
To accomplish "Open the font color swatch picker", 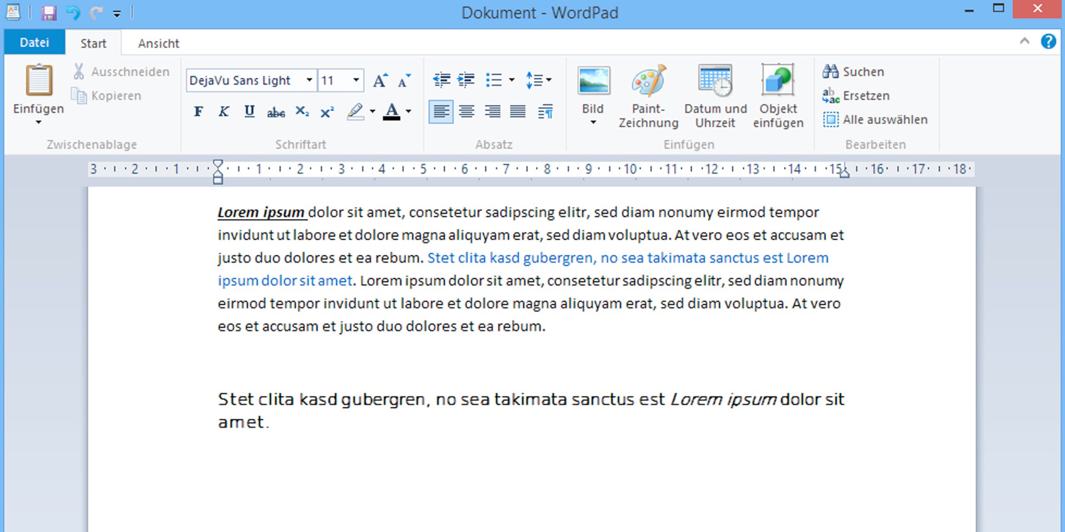I will [x=393, y=111].
